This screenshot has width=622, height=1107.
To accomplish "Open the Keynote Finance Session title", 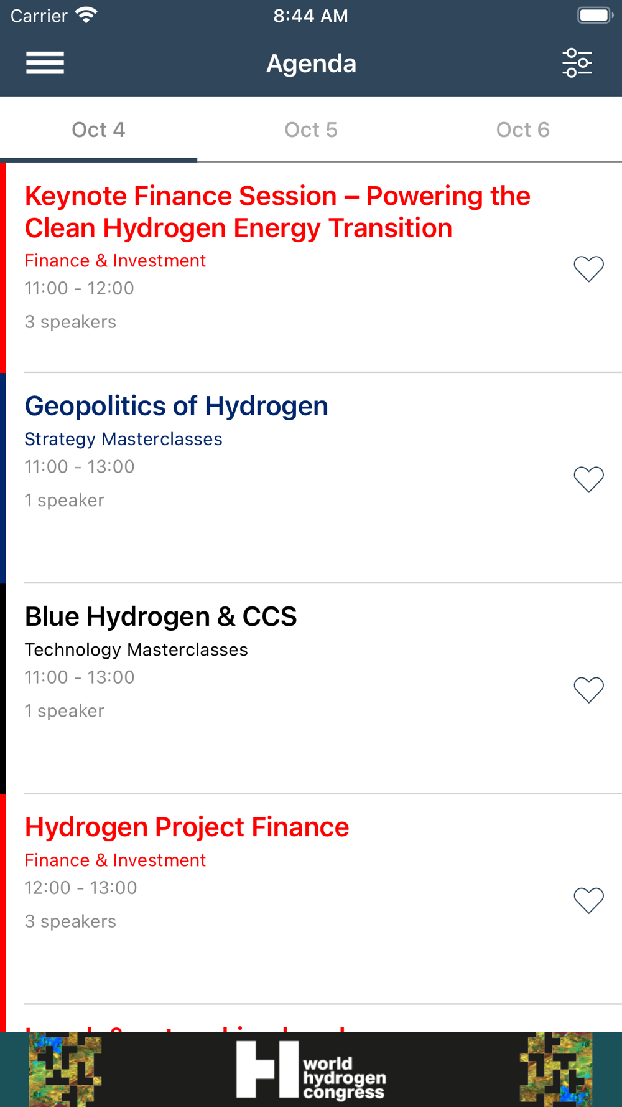I will point(277,212).
